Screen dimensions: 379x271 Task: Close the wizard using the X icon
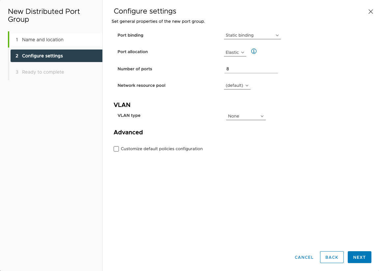[x=370, y=11]
